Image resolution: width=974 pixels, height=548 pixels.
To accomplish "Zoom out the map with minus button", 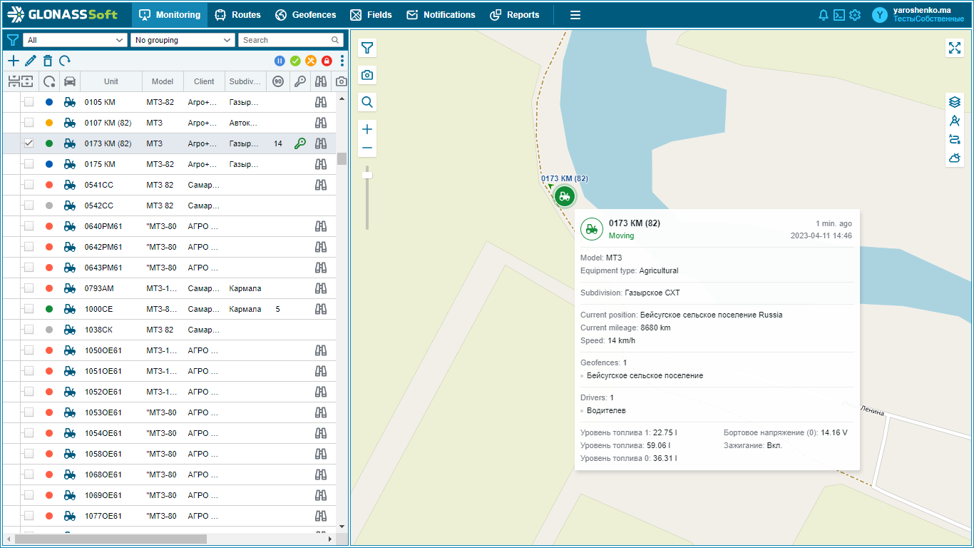I will 367,148.
